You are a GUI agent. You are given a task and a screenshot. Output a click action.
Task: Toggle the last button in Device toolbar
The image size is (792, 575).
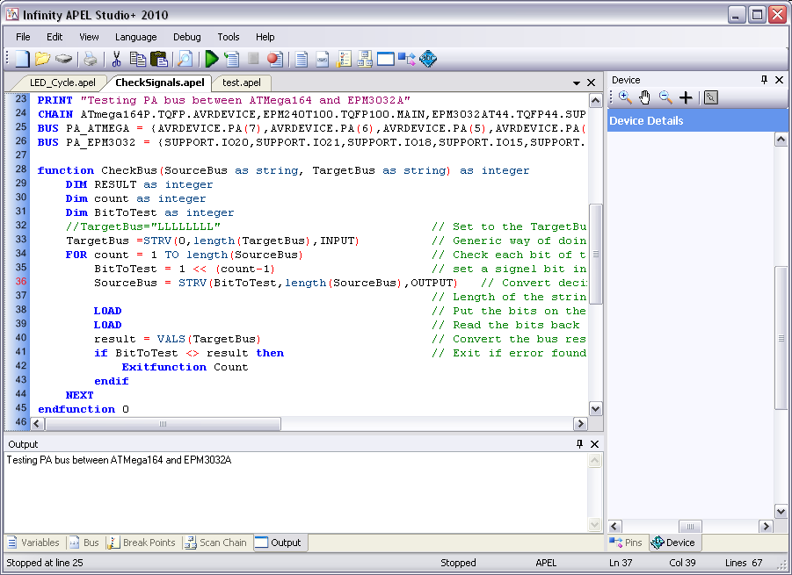coord(710,97)
